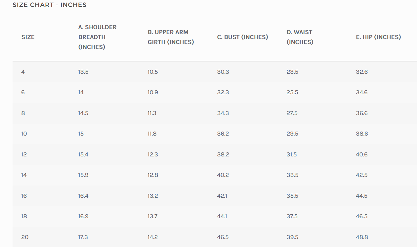Click the size 20 row label
The image size is (417, 247).
coord(24,237)
